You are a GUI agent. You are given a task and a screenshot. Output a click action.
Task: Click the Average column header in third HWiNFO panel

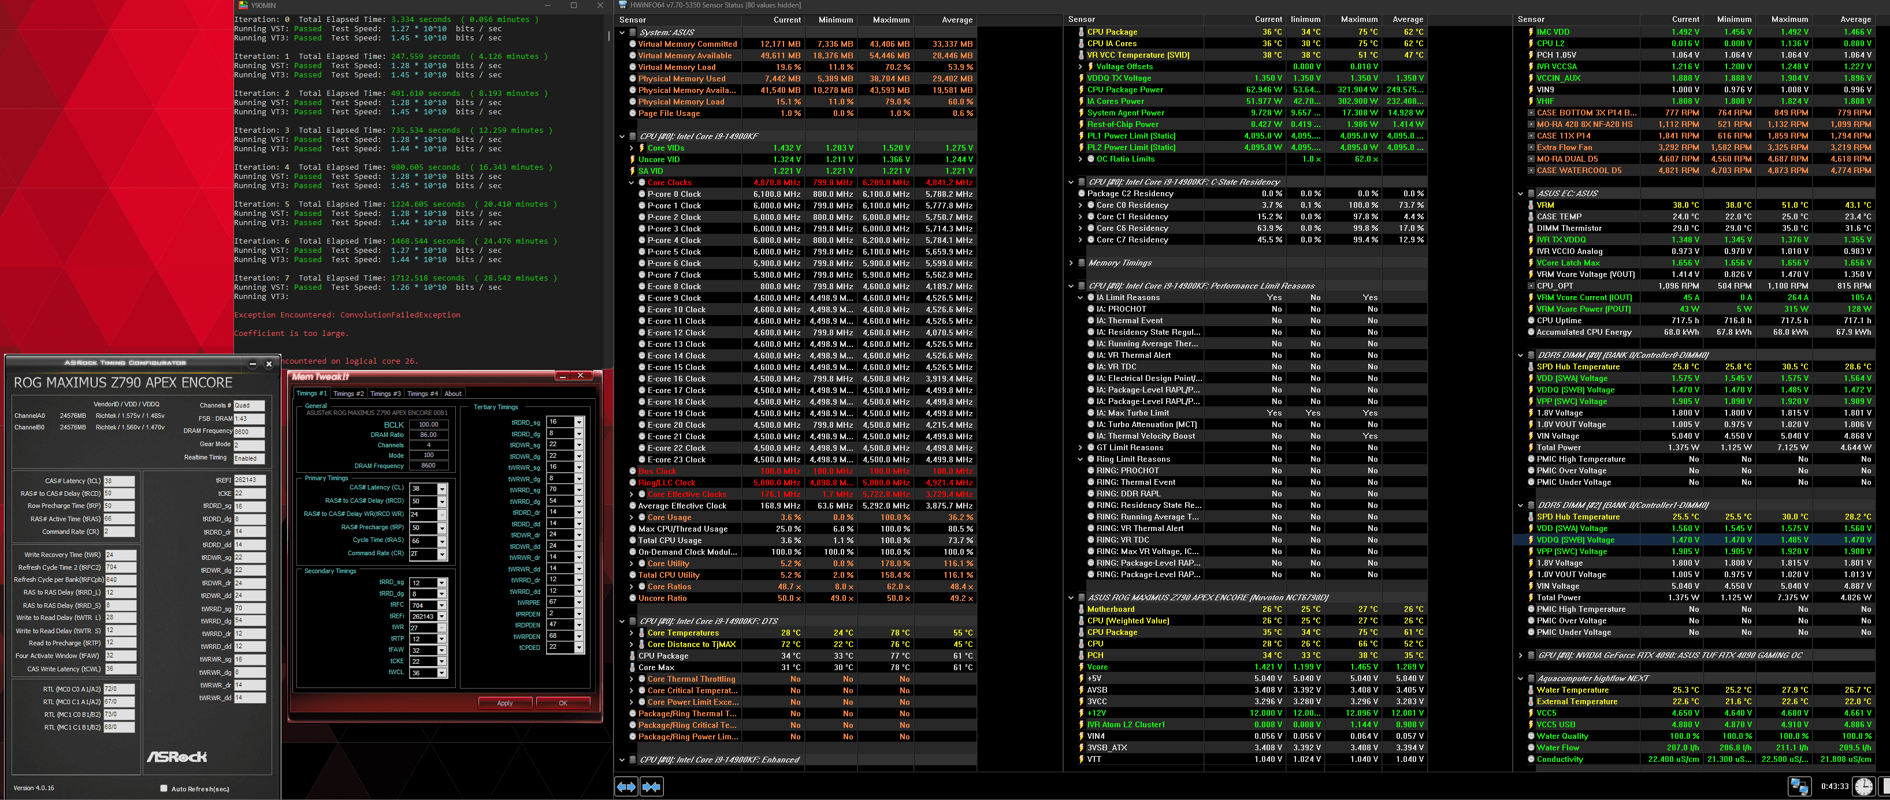[x=1844, y=20]
